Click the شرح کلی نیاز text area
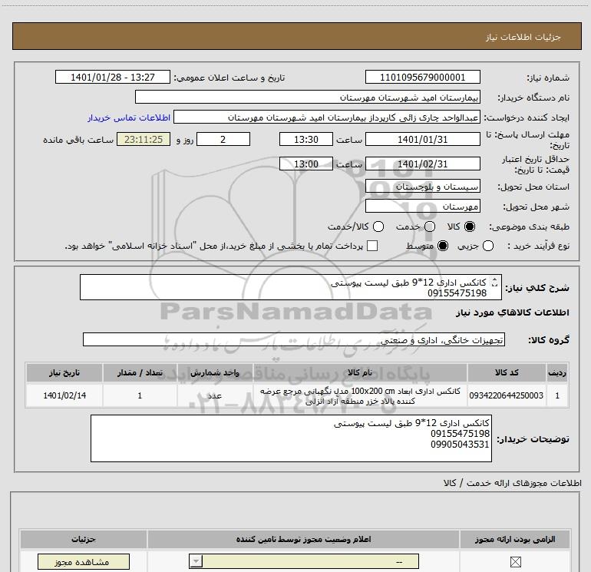 [x=291, y=287]
